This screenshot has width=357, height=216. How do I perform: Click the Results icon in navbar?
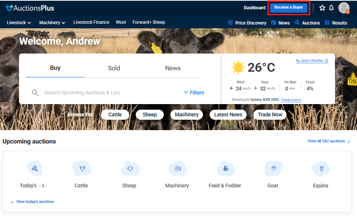327,23
